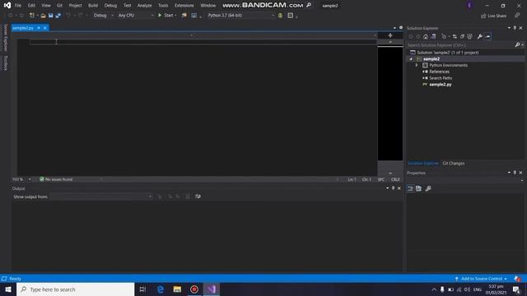Viewport: 527px width, 296px height.
Task: Click the Alphabetical icon in Properties panel
Action: click(x=418, y=188)
